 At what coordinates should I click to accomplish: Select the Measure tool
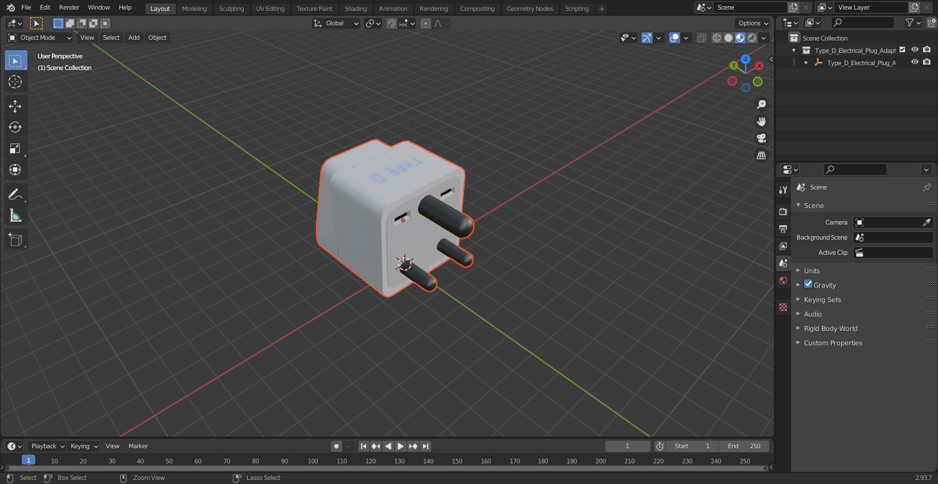pyautogui.click(x=15, y=216)
